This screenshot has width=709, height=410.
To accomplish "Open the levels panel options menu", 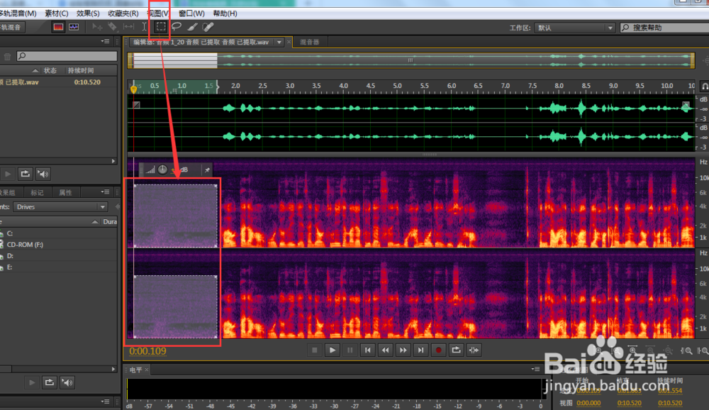I will point(535,370).
